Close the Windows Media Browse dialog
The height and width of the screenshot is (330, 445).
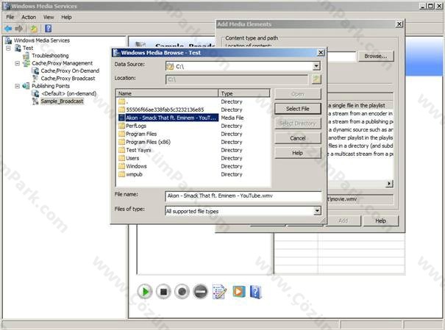(x=321, y=52)
